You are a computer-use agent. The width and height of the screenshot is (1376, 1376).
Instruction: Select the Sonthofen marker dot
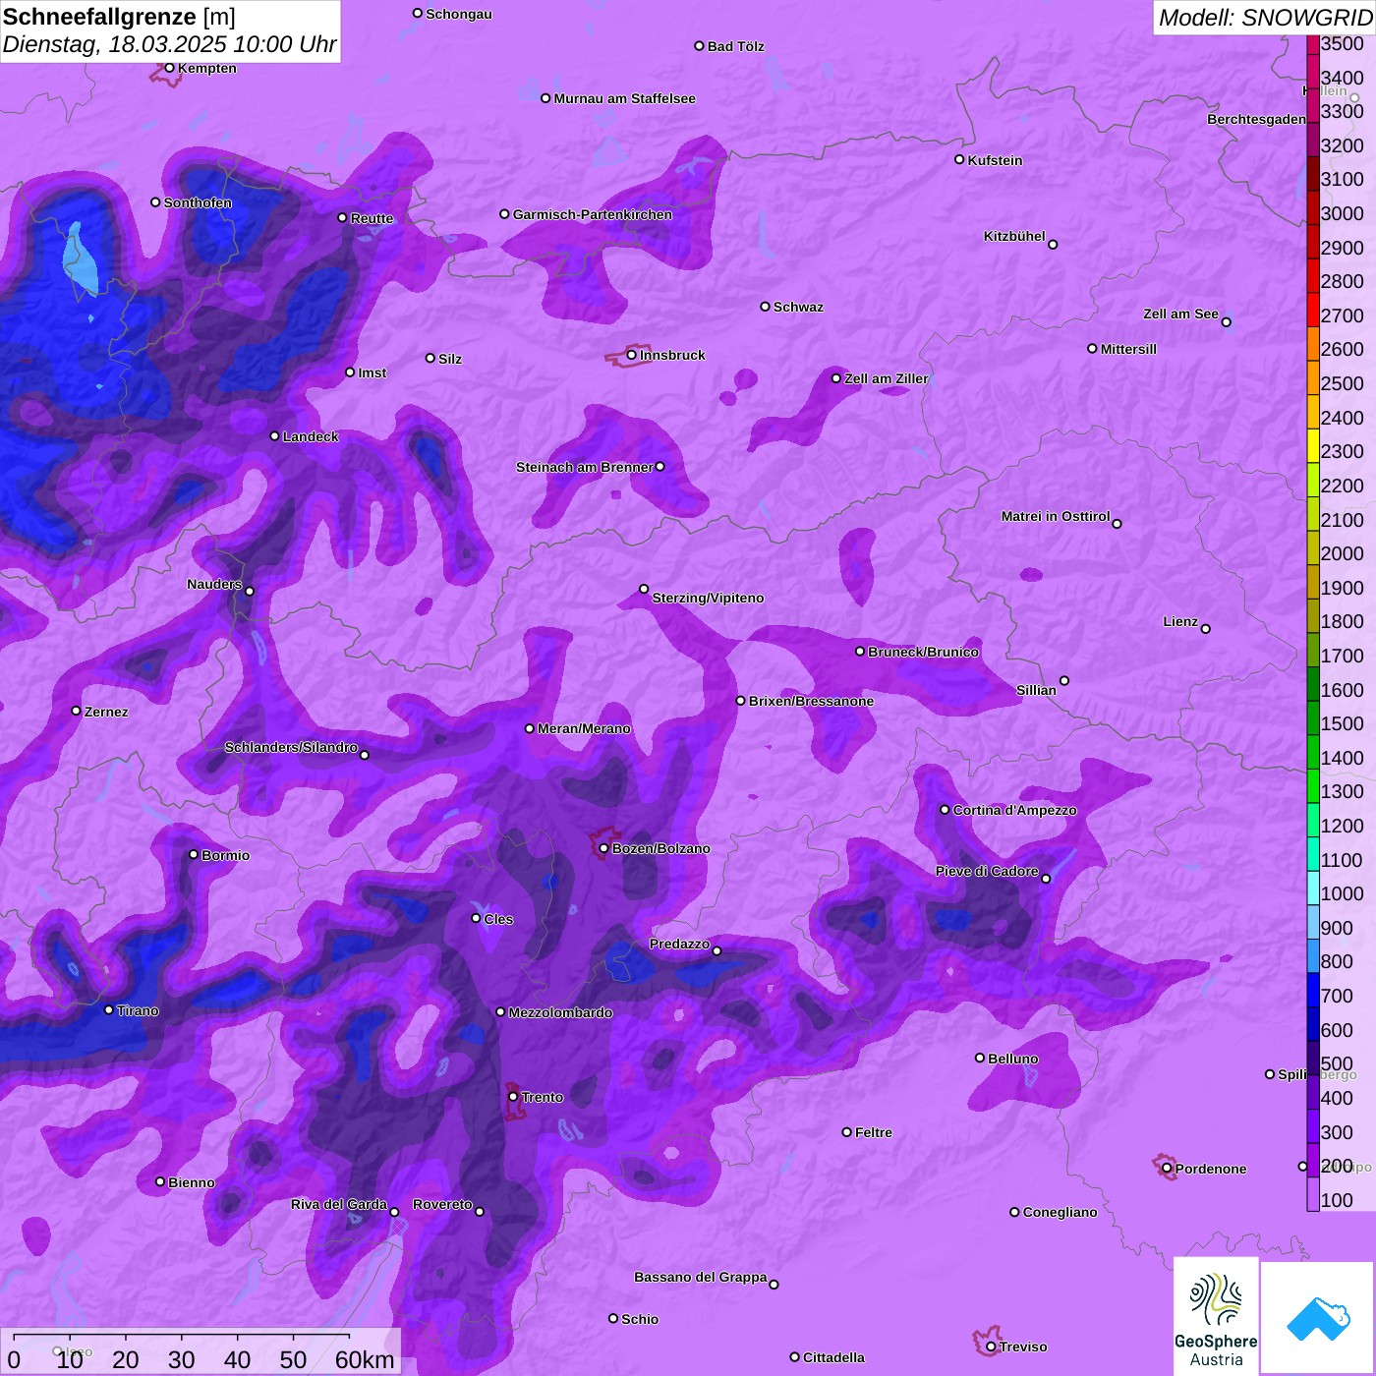pyautogui.click(x=155, y=202)
